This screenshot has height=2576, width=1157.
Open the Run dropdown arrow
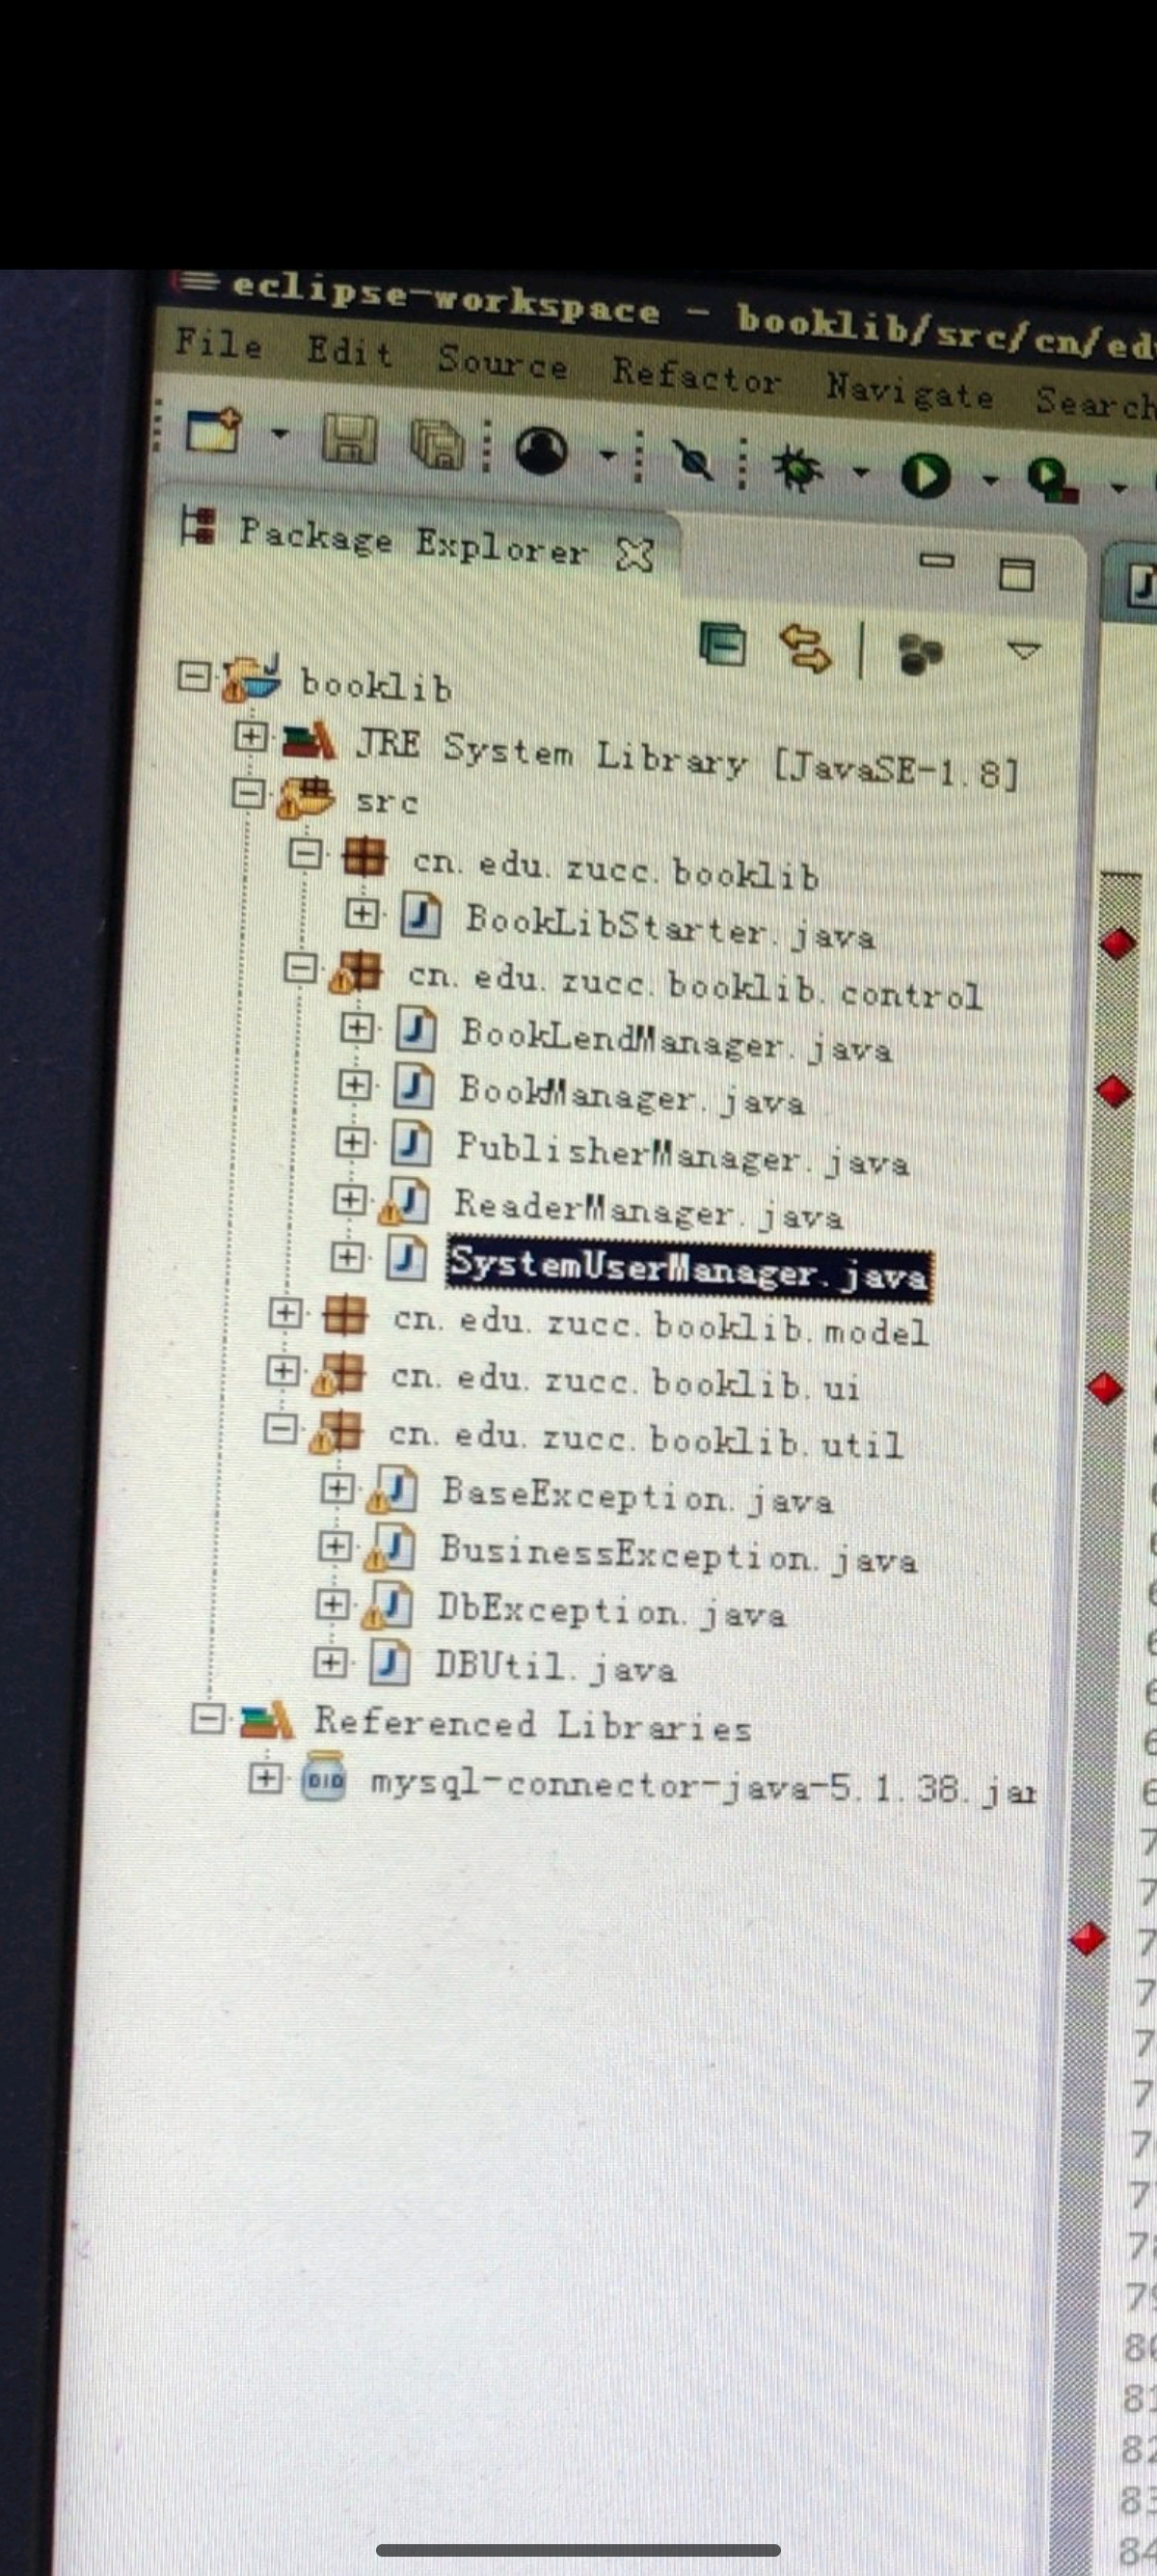click(990, 481)
